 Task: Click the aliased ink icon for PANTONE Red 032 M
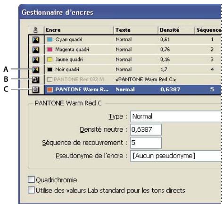[36, 80]
